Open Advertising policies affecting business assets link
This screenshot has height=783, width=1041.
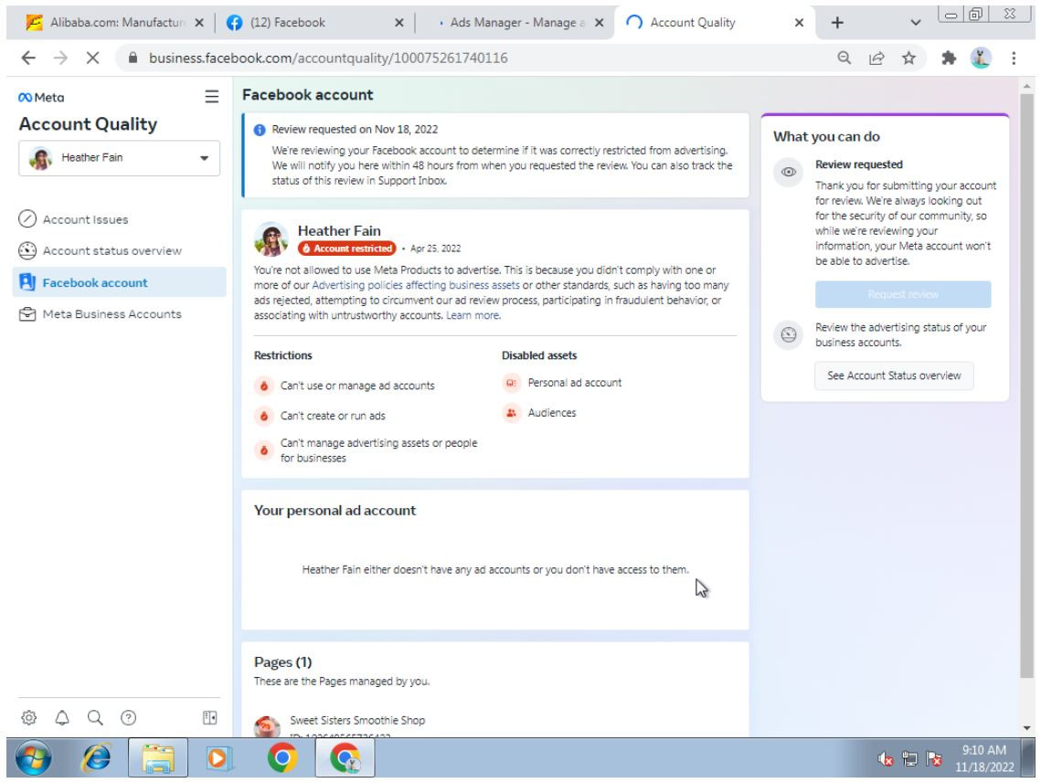click(x=416, y=285)
